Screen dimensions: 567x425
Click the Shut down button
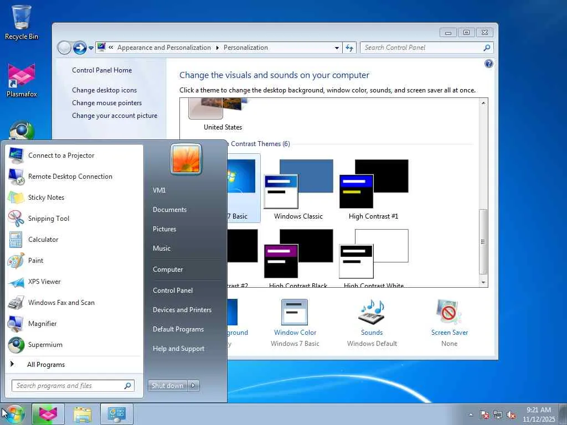pyautogui.click(x=168, y=386)
